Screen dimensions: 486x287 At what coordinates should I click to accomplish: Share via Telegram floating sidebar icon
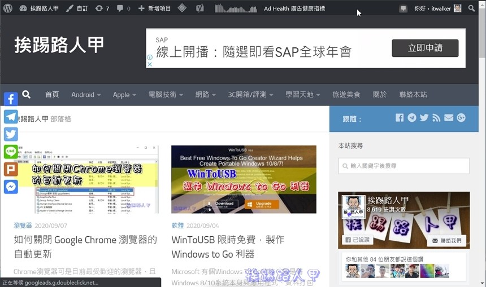click(11, 117)
